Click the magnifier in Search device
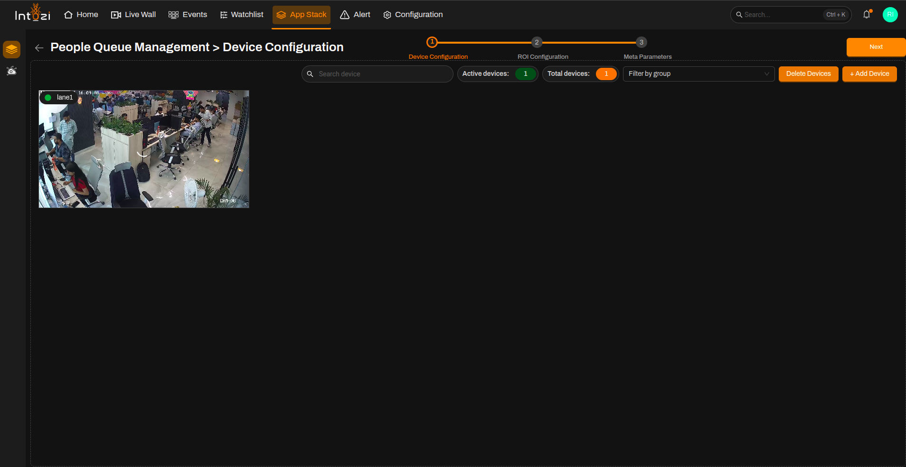The height and width of the screenshot is (467, 906). [310, 74]
